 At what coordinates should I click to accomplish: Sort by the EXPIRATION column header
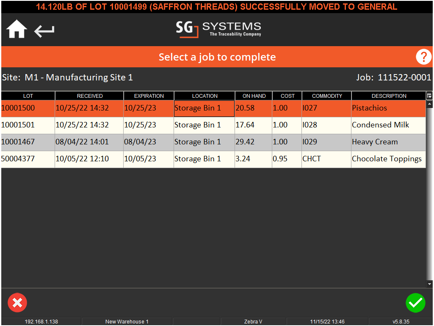(x=148, y=96)
